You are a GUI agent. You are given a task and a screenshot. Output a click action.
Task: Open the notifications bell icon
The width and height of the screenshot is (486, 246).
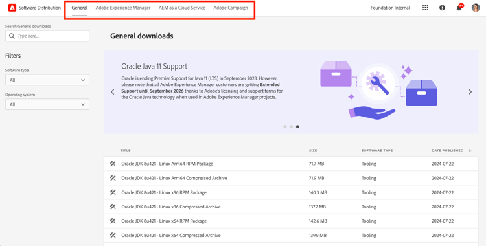point(459,8)
